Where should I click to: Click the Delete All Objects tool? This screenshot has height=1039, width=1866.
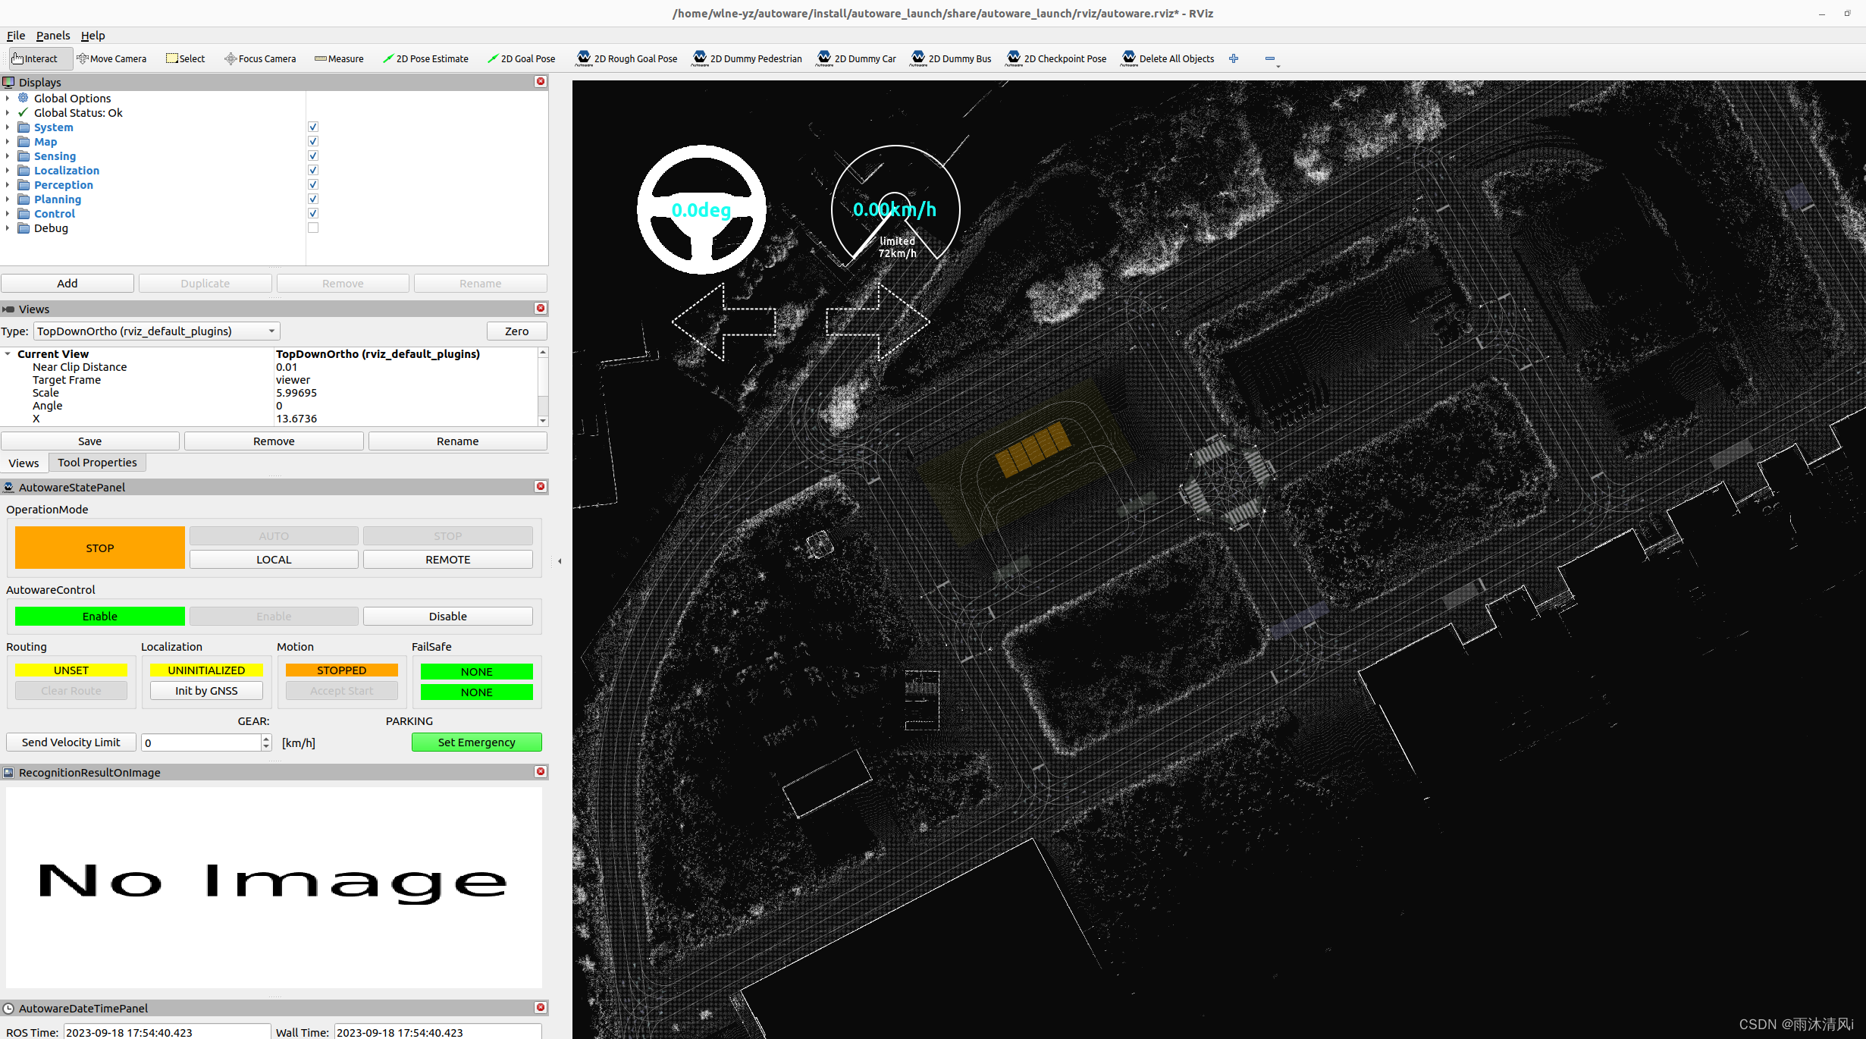tap(1168, 58)
